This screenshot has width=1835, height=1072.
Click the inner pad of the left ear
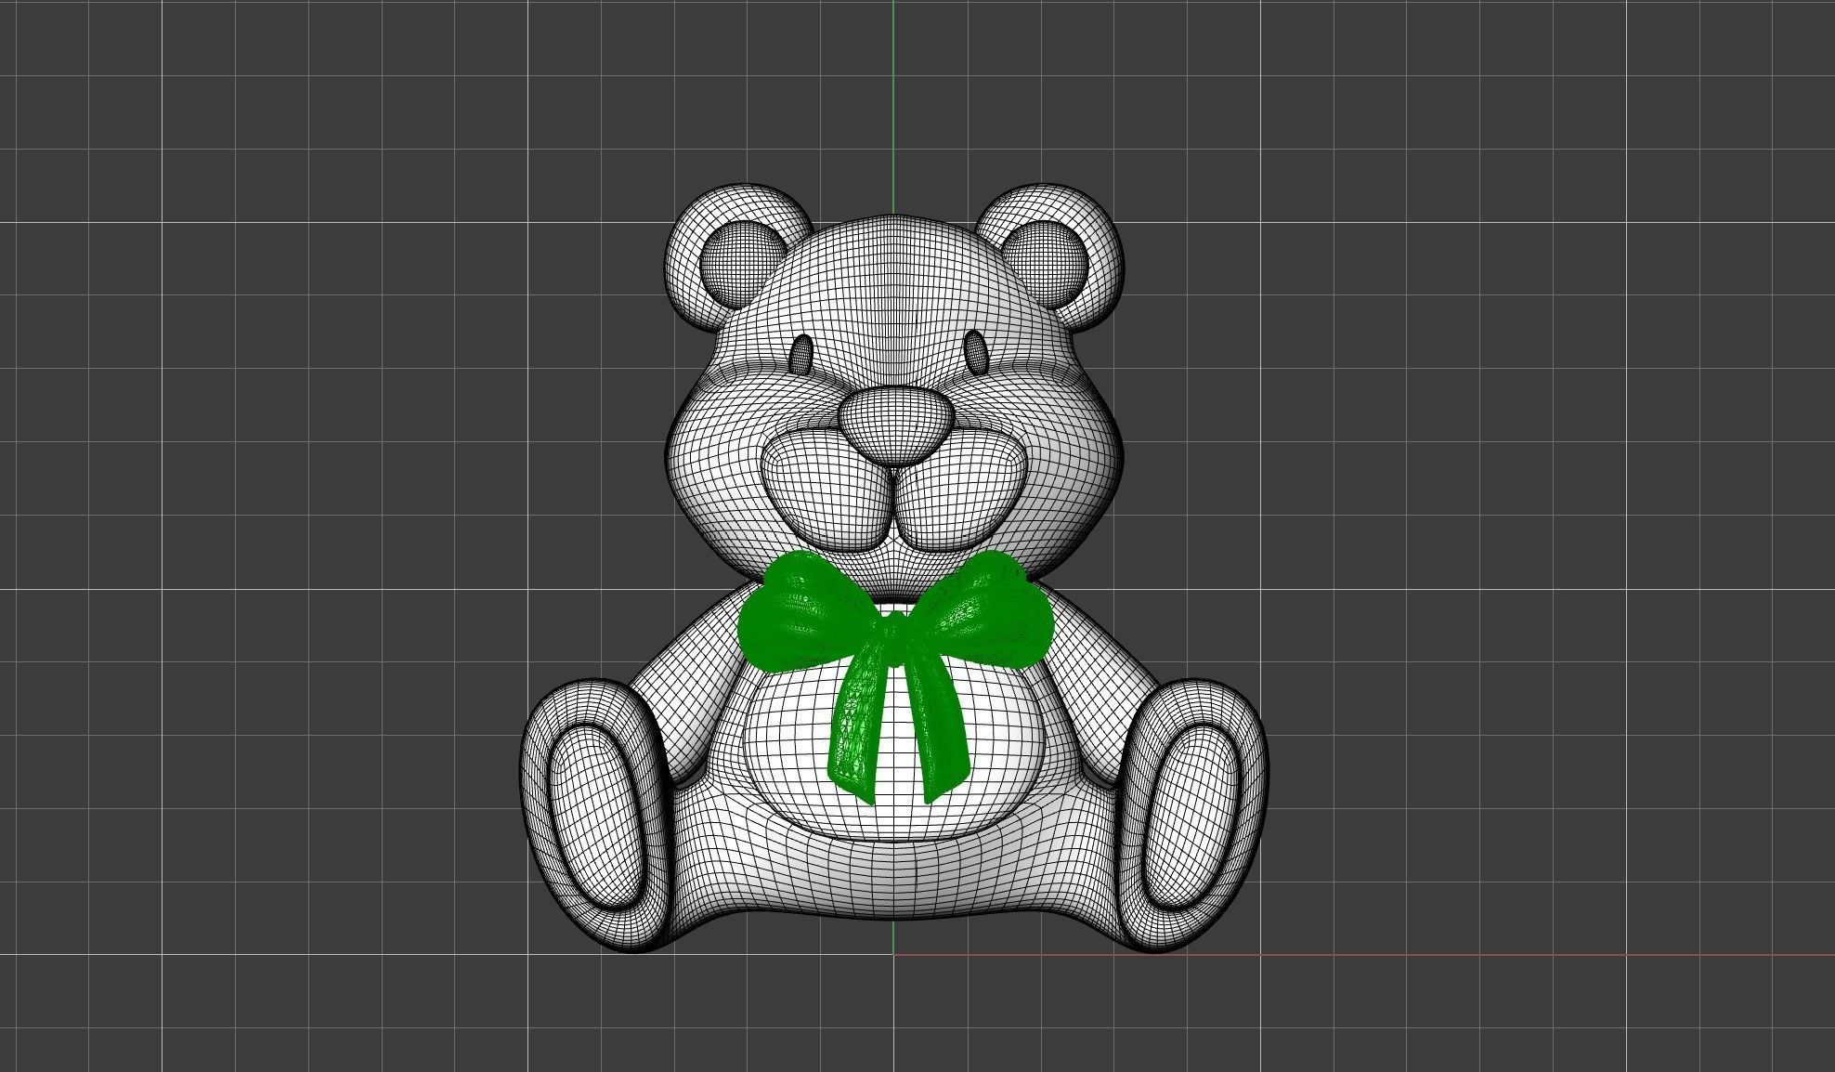743,266
